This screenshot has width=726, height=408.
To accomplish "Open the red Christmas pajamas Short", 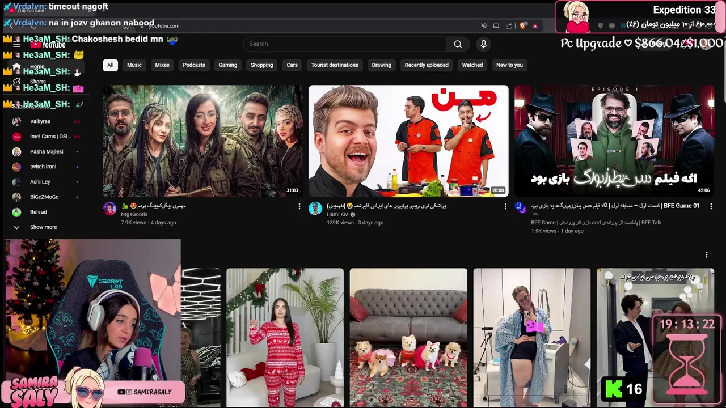I will 285,338.
